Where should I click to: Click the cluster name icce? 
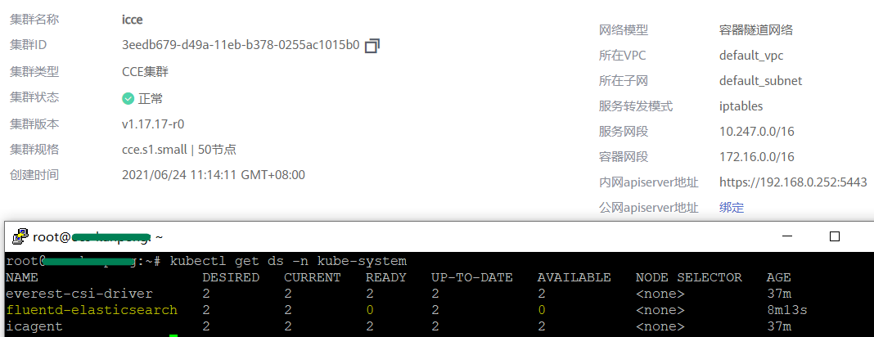coord(132,19)
